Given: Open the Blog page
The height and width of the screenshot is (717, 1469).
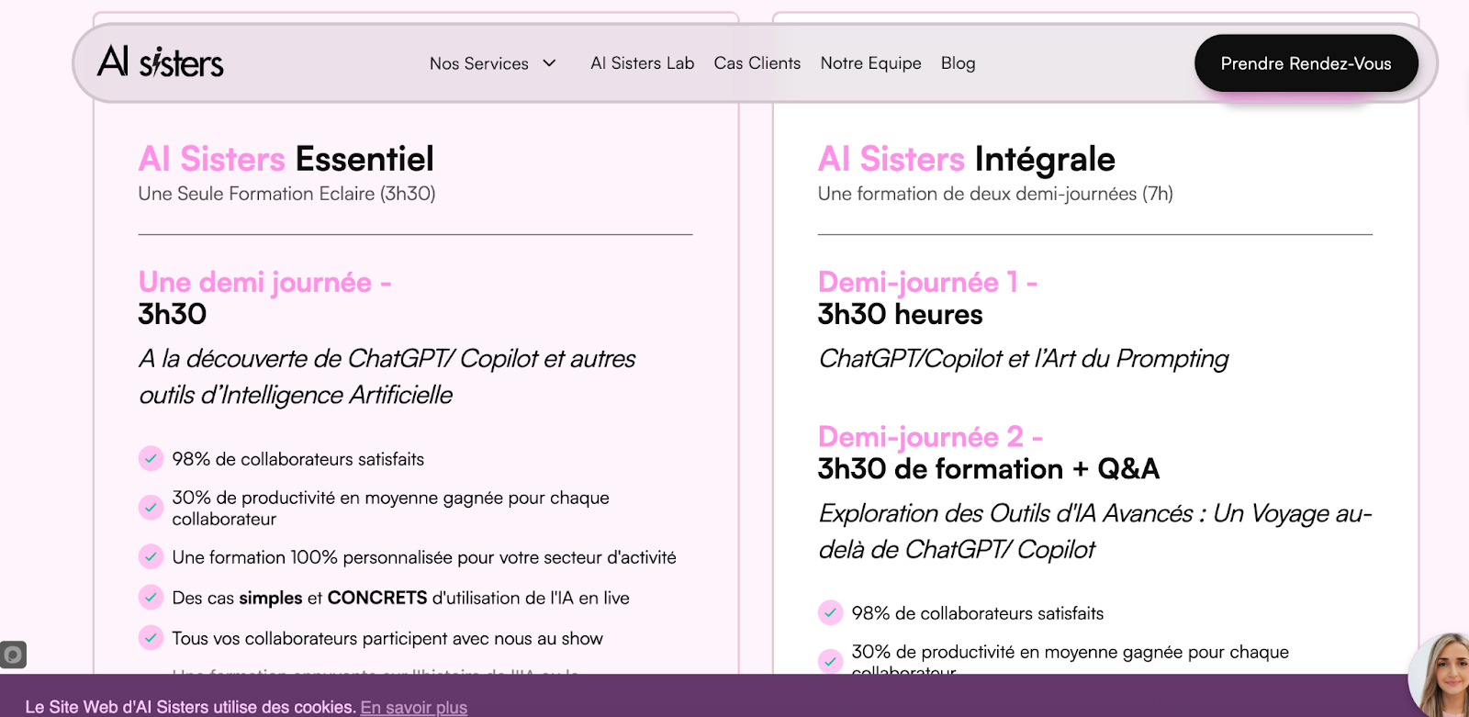Looking at the screenshot, I should 958,63.
